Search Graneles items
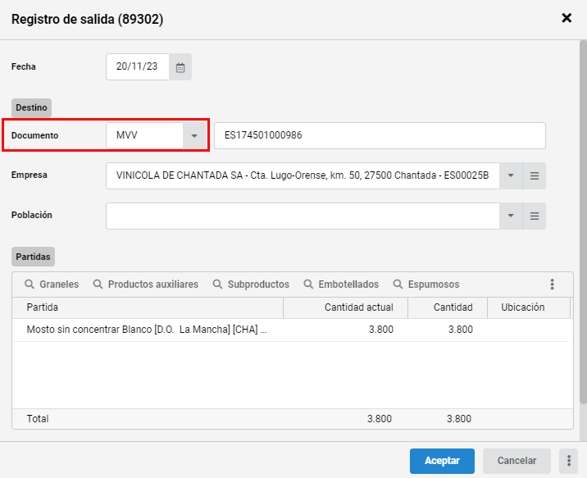The image size is (587, 478). 52,285
